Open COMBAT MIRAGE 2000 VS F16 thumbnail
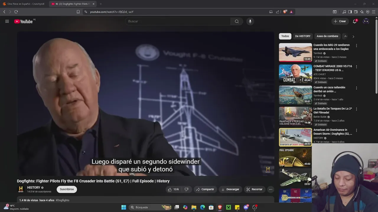Viewport: 378px width, 212px height. tap(295, 74)
